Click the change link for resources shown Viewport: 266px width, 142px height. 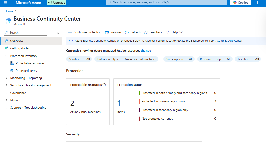pyautogui.click(x=146, y=51)
